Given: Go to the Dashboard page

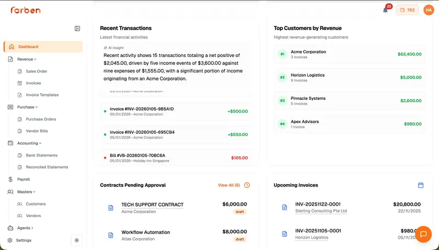Looking at the screenshot, I should tap(43, 47).
